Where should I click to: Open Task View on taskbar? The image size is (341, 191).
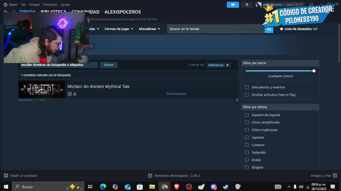pos(90,187)
